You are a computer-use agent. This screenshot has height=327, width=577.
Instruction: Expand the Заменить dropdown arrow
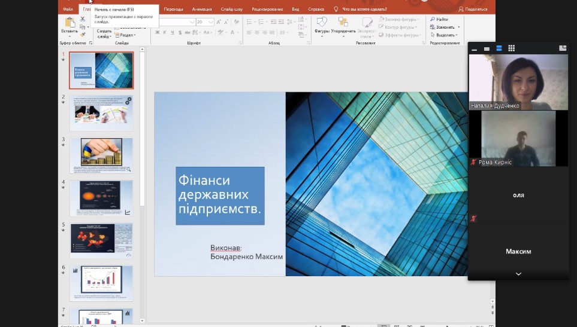[459, 27]
